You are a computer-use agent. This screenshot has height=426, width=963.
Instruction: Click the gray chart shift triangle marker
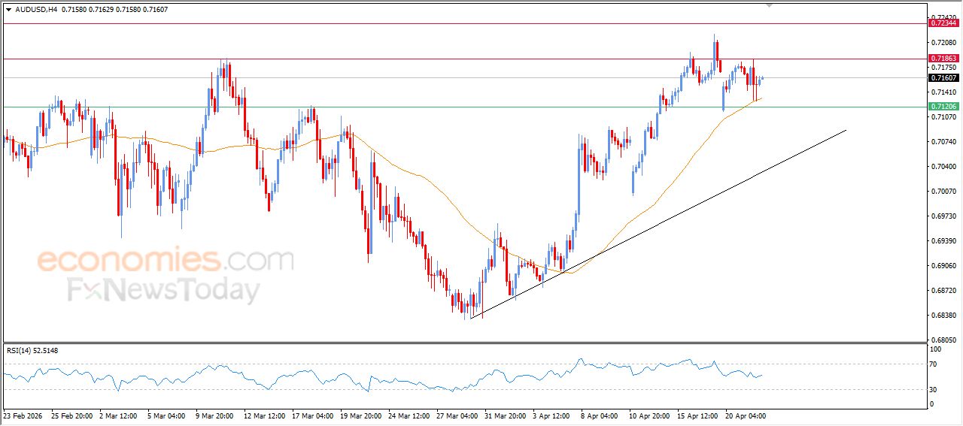coord(769,5)
